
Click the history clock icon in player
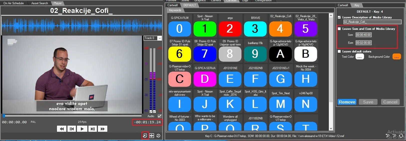pos(158,136)
